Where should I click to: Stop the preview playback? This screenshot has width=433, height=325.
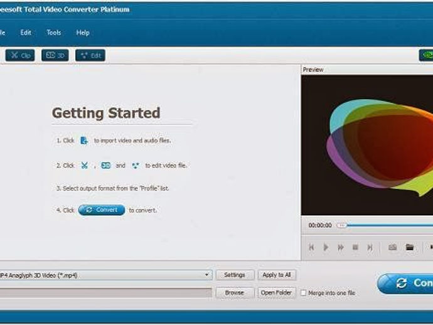point(355,247)
